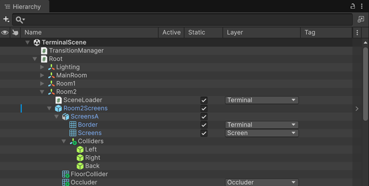Click the hierarchy search field
This screenshot has width=369, height=186.
[183, 19]
